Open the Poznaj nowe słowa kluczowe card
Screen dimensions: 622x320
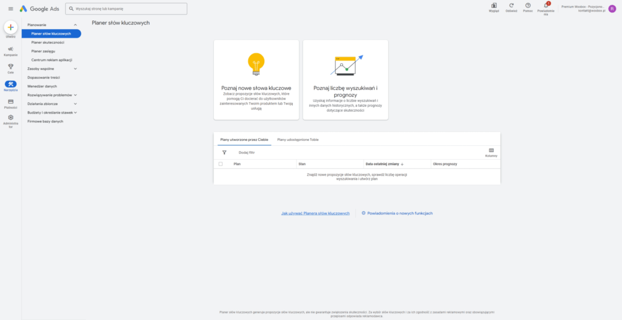[256, 80]
